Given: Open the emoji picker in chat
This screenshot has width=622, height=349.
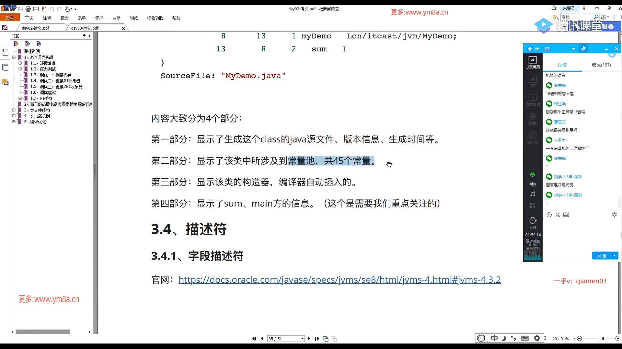Looking at the screenshot, I should coord(549,215).
